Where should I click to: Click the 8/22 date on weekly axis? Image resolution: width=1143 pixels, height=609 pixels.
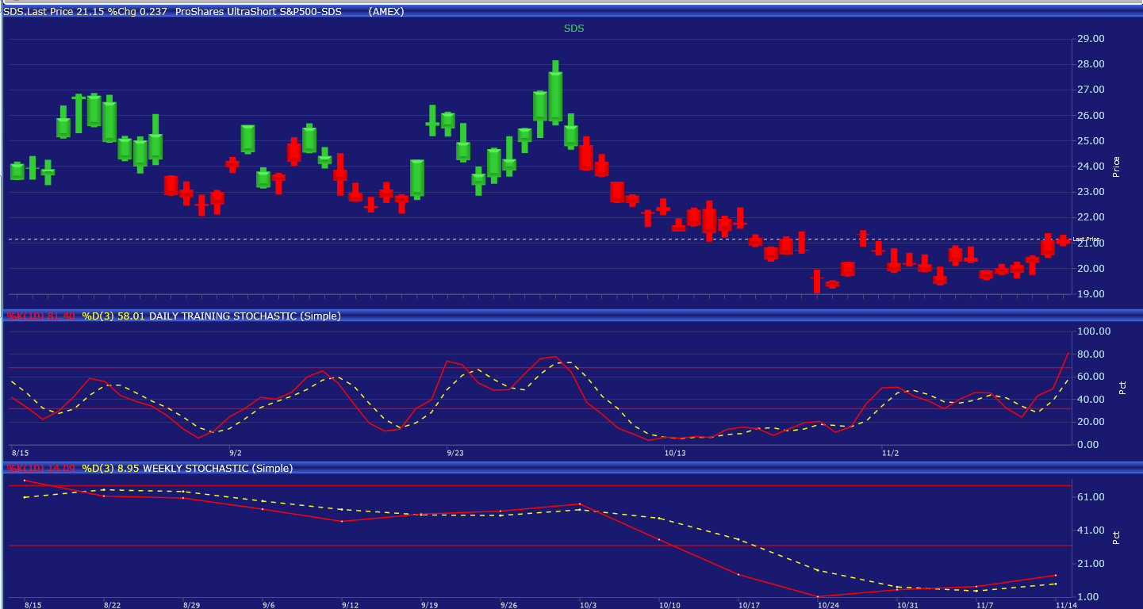112,605
